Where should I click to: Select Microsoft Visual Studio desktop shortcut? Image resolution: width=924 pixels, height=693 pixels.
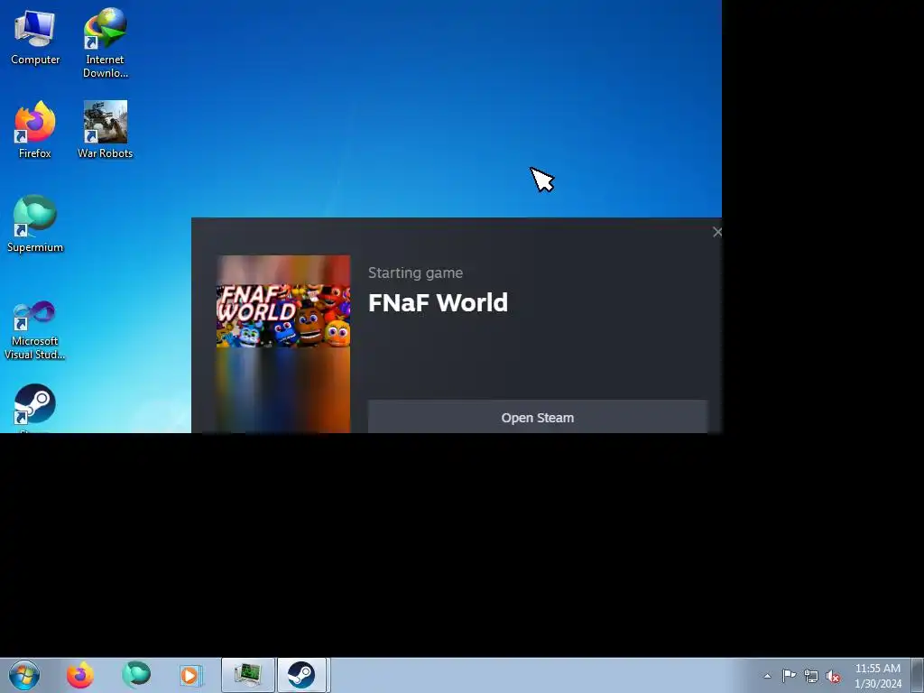pos(35,330)
